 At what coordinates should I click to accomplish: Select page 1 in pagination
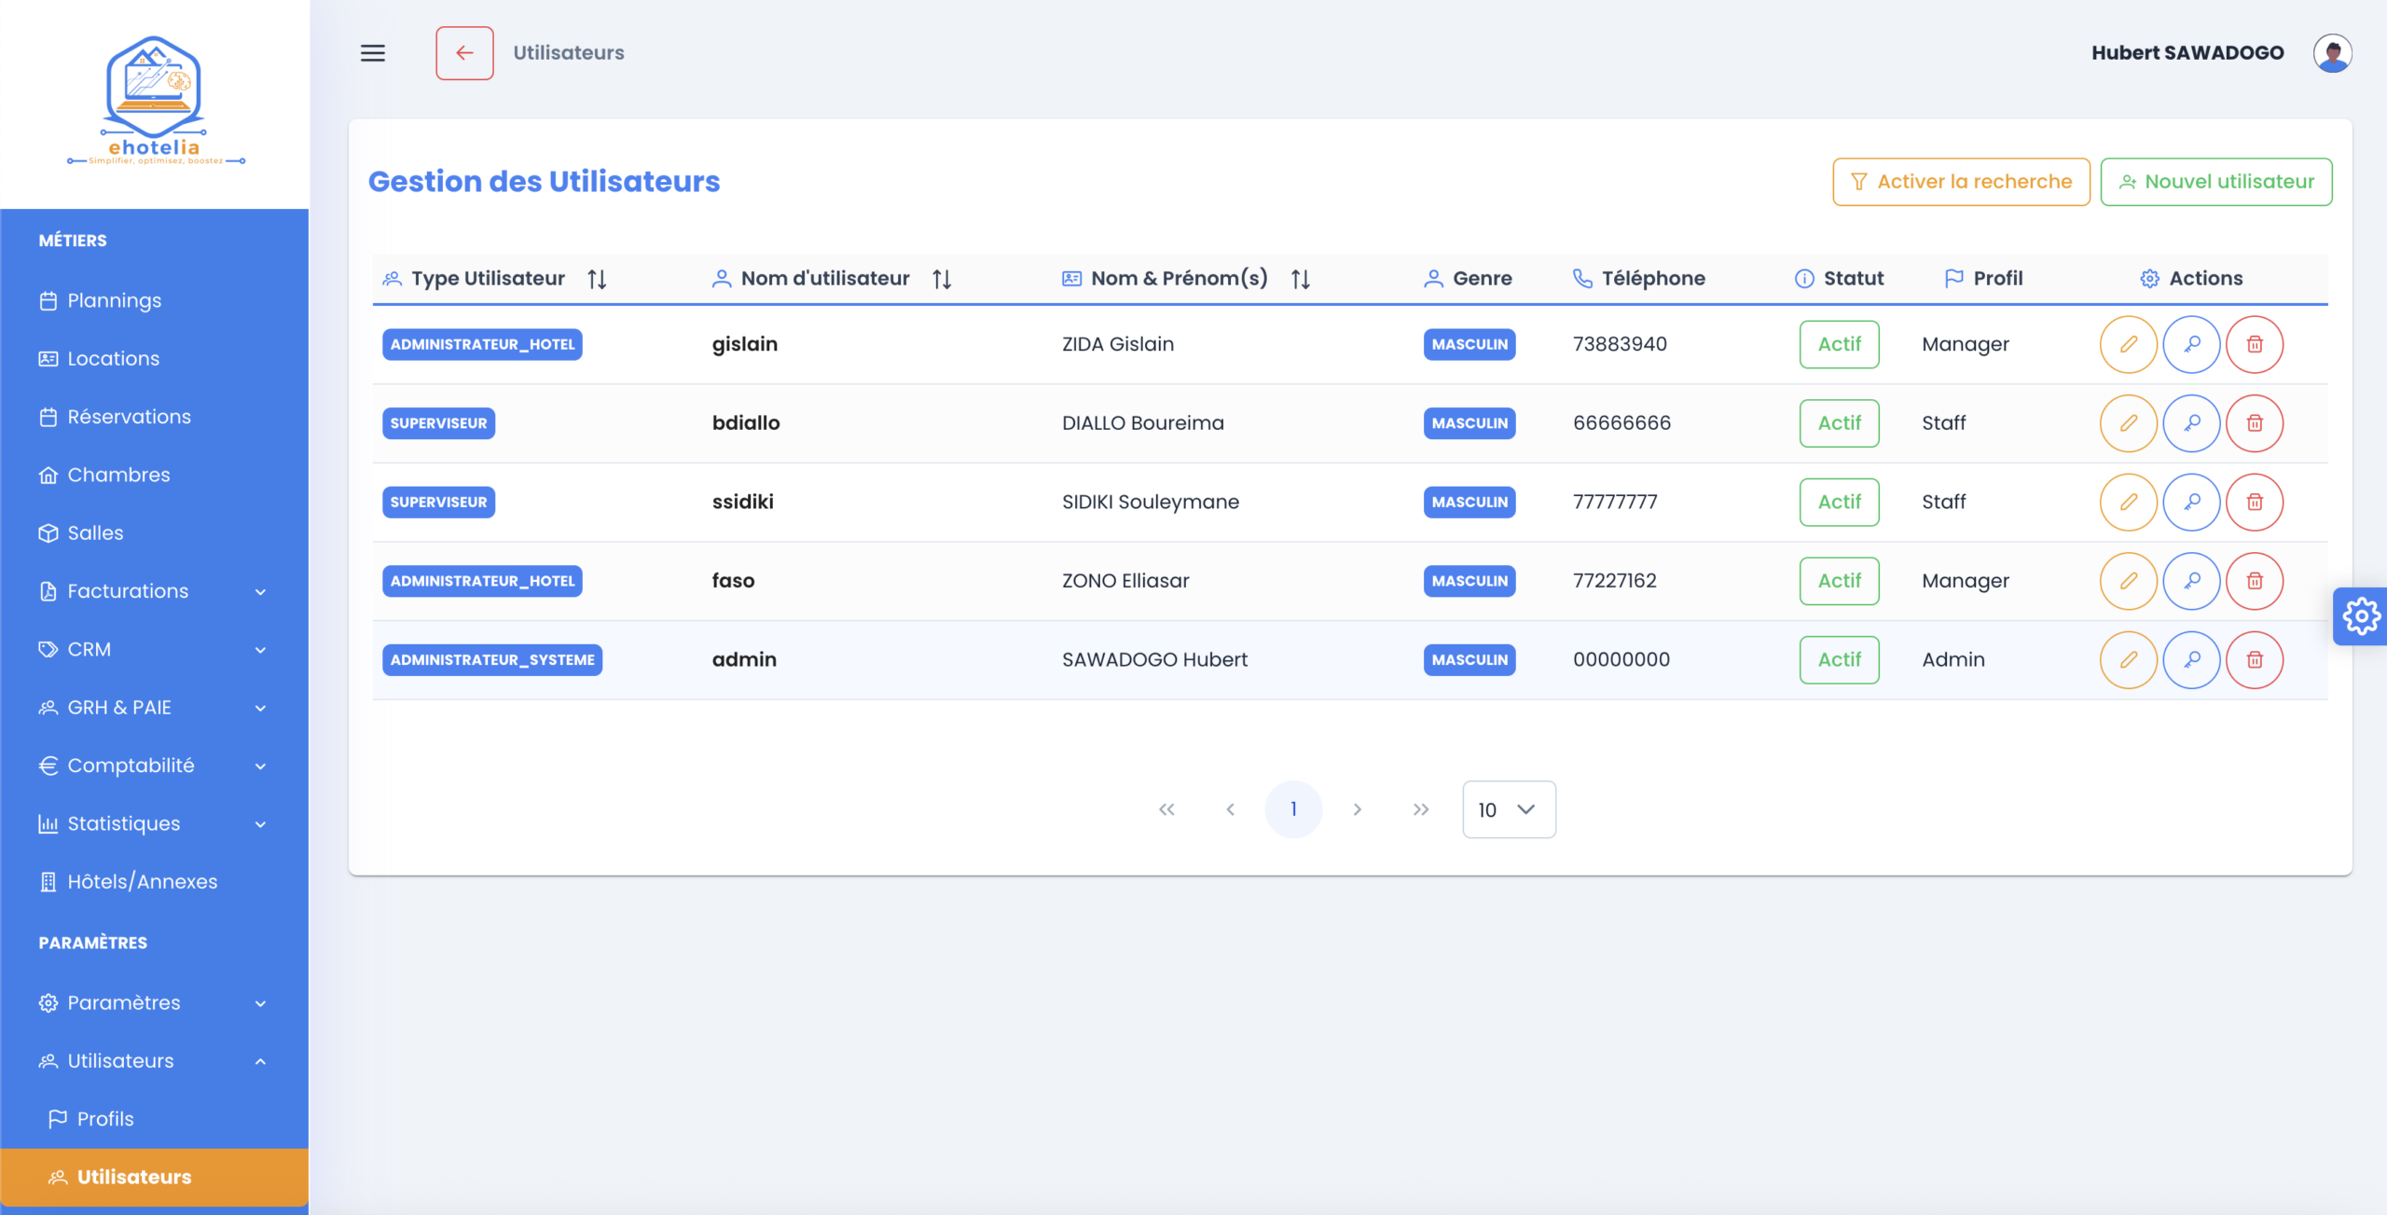(1292, 809)
